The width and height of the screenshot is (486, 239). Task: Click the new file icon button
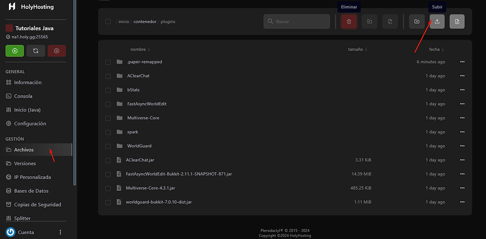pyautogui.click(x=457, y=22)
